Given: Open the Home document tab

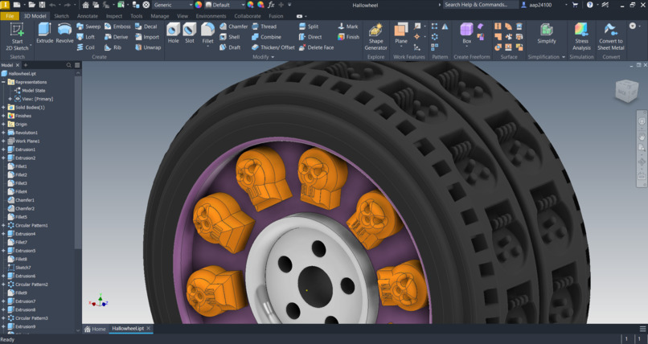Looking at the screenshot, I should click(x=95, y=329).
